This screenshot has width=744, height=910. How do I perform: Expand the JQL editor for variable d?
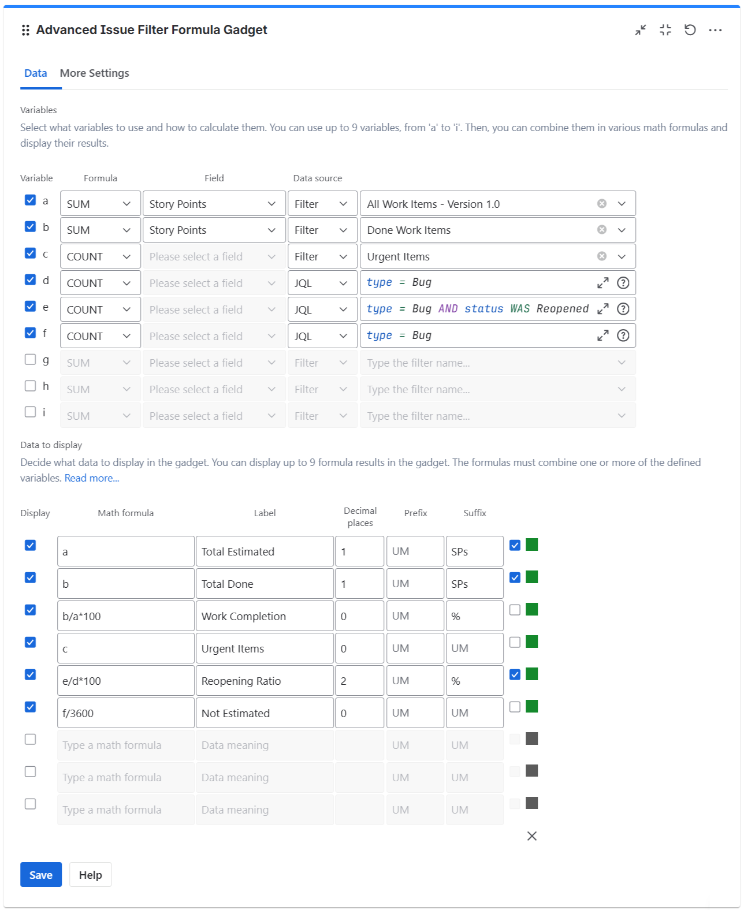tap(603, 283)
